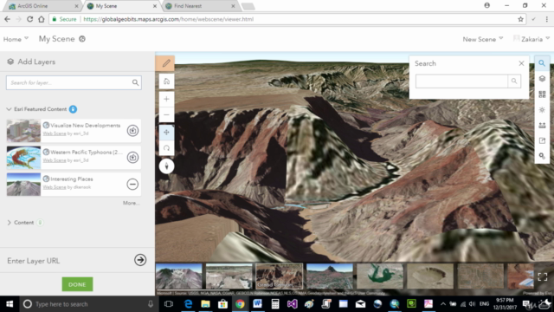
Task: Open Visual Studio from the taskbar
Action: point(292,304)
